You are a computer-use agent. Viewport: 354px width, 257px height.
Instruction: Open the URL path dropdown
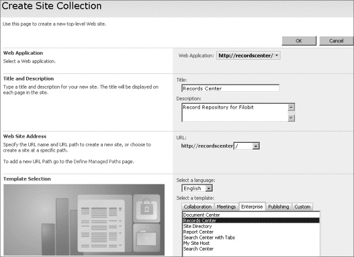247,146
